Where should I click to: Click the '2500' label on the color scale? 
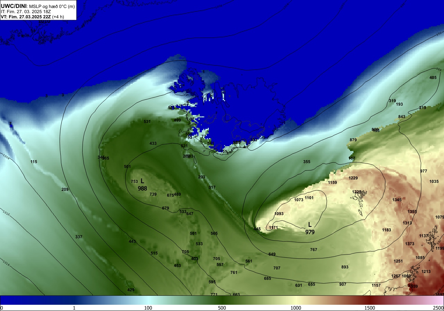439,308
